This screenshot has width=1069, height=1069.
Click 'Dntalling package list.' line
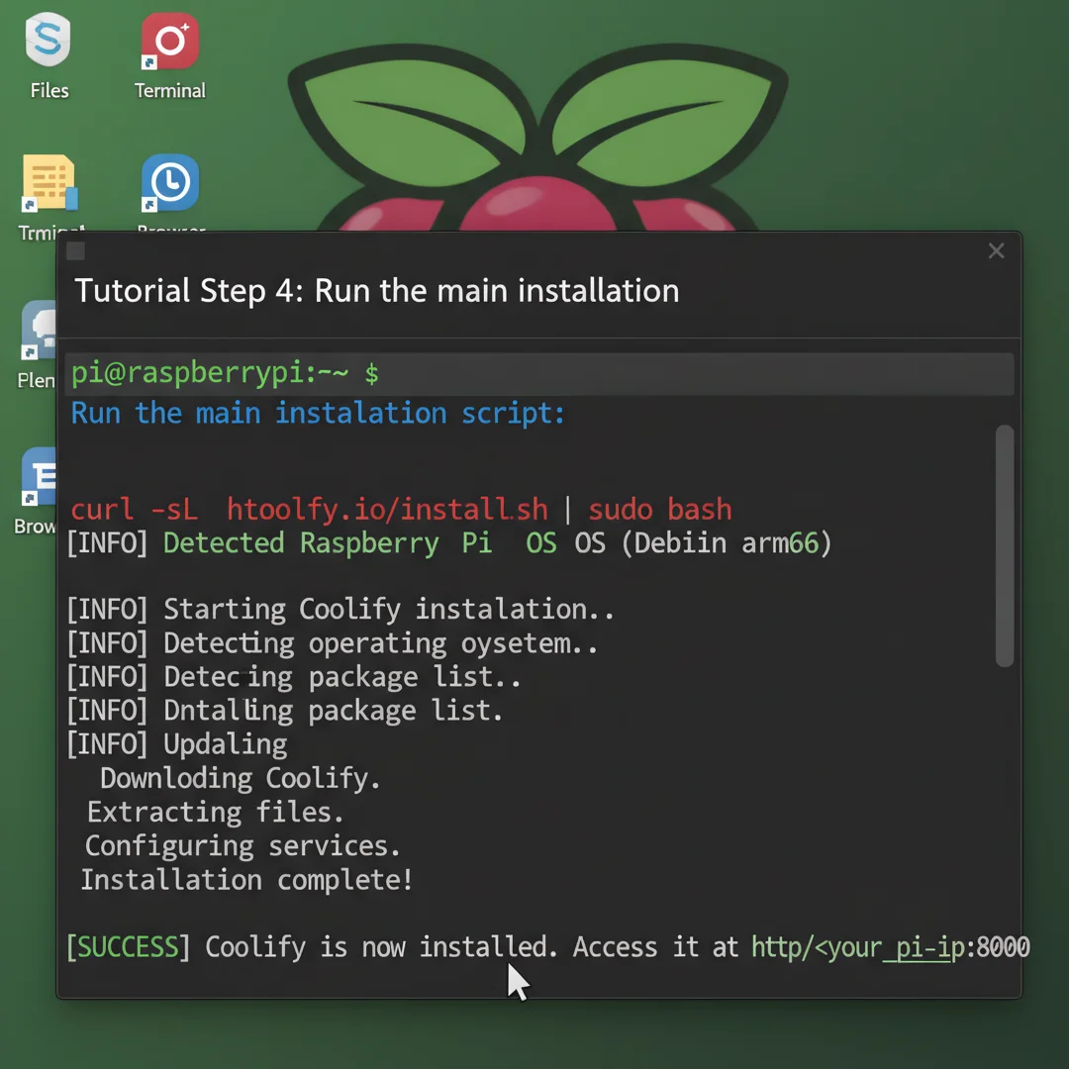[x=285, y=711]
